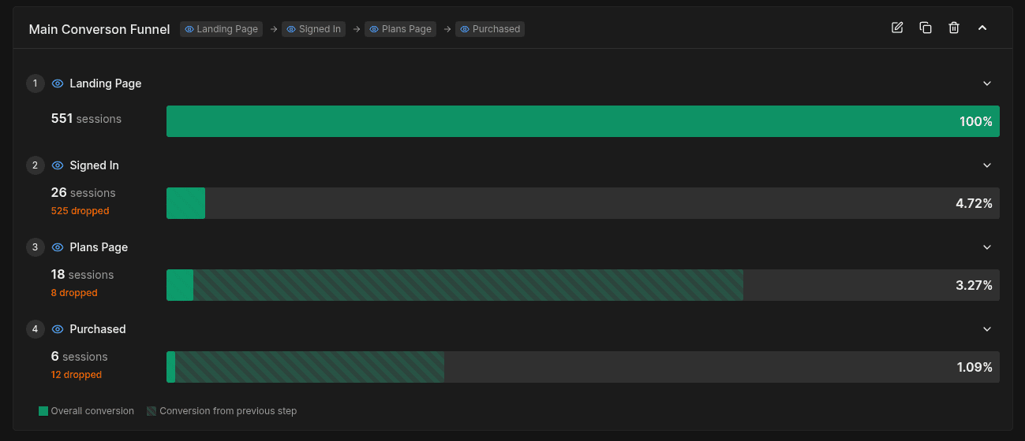Select the Signed In breadcrumb chip
Image resolution: width=1025 pixels, height=441 pixels.
[314, 29]
